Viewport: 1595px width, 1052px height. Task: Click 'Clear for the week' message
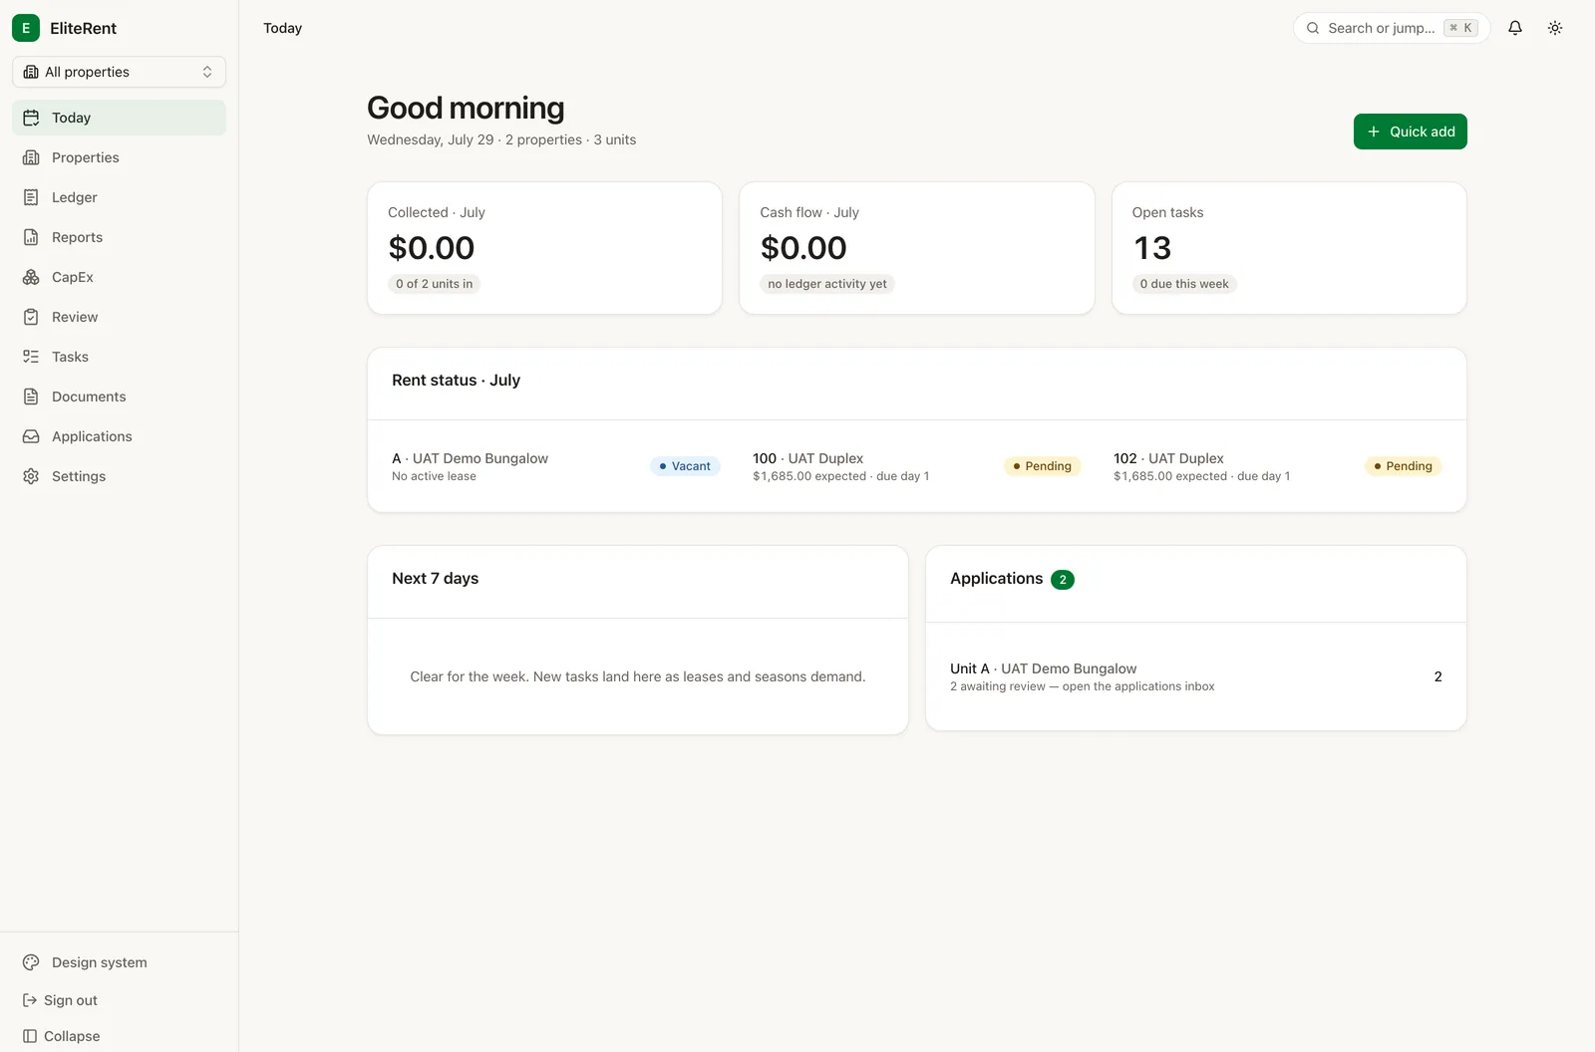[638, 676]
